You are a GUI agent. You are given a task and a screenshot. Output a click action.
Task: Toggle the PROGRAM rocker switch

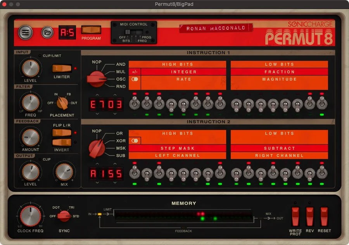tap(91, 29)
